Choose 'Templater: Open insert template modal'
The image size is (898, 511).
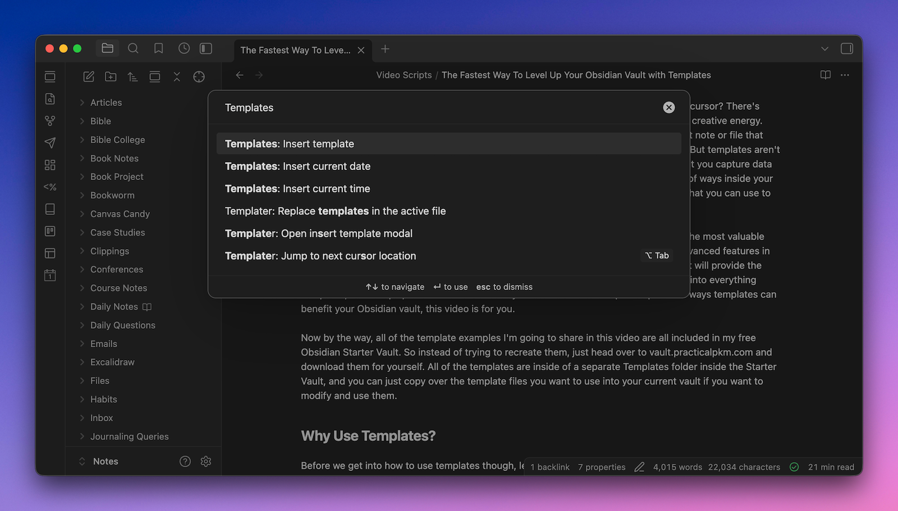[x=318, y=233]
